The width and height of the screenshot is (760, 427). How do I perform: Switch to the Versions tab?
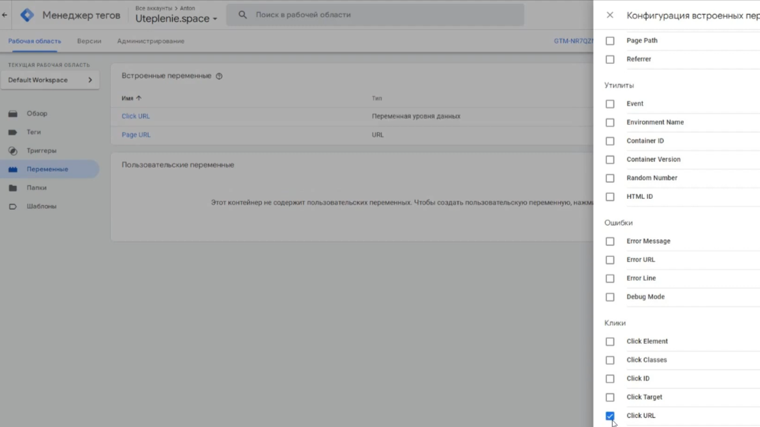click(x=89, y=41)
